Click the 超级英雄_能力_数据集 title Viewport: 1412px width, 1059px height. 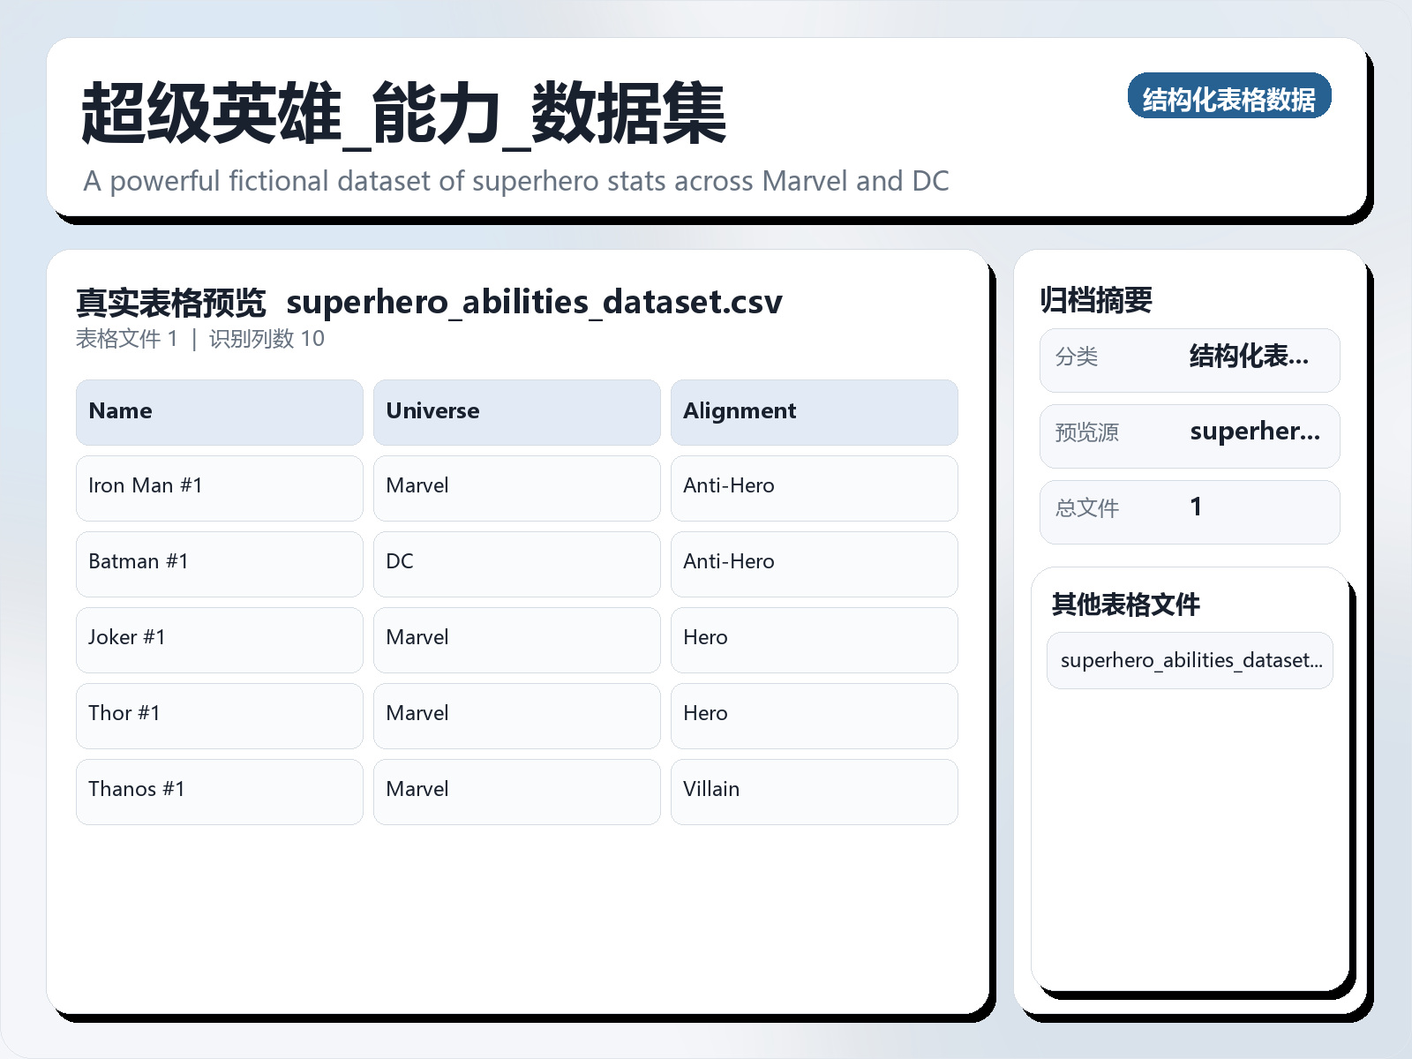[x=402, y=112]
